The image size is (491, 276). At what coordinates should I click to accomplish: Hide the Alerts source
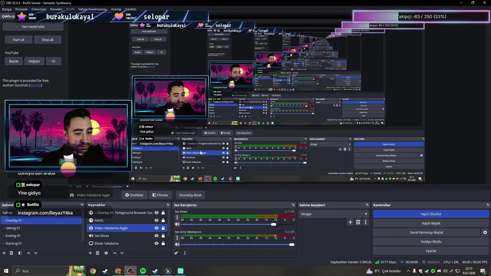point(157,220)
